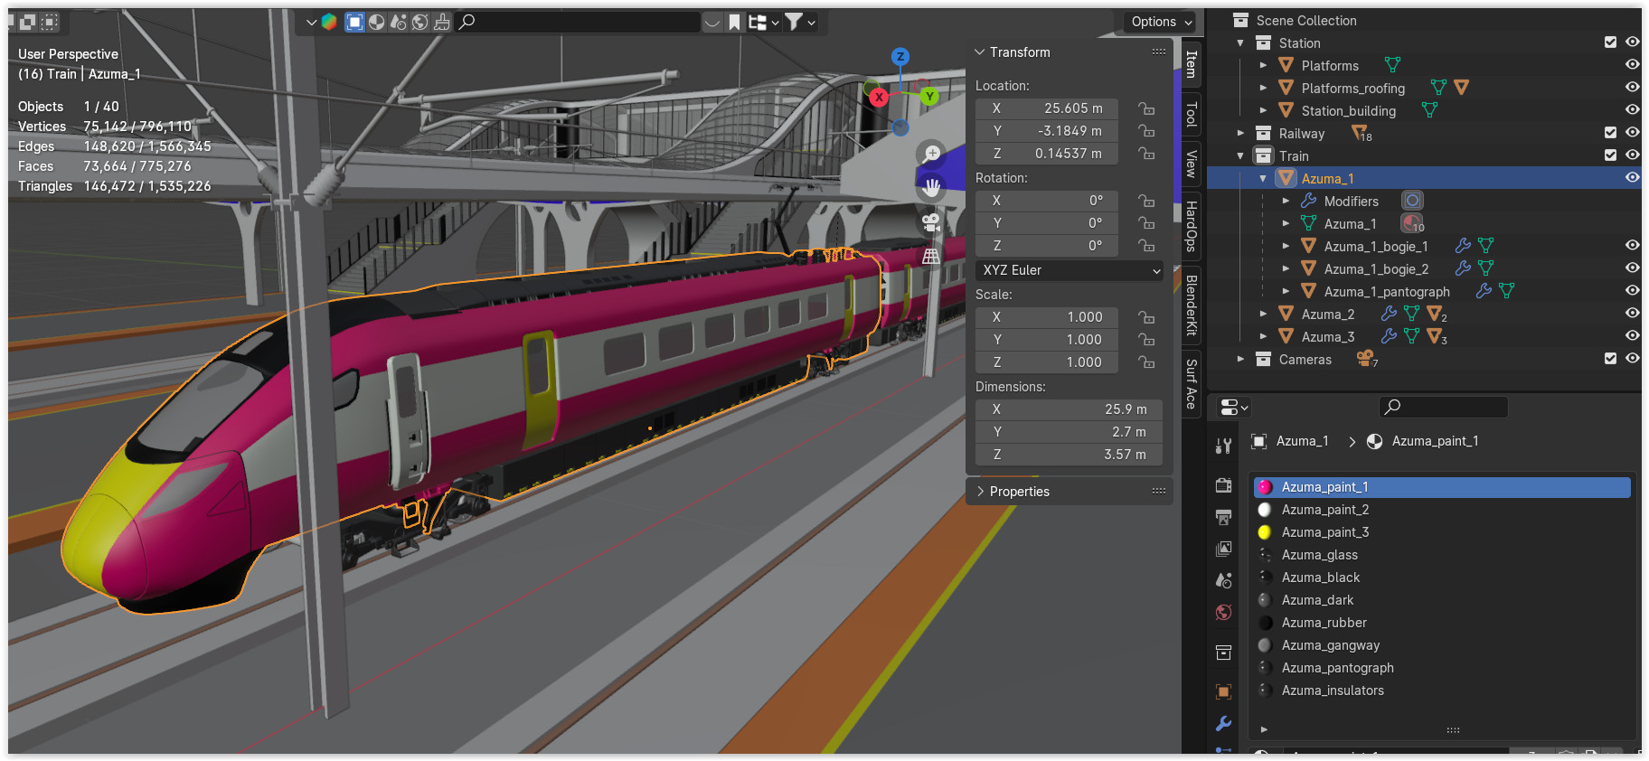Screen dimensions: 1649x761
Task: Open the Collection properties archive box icon
Action: coord(1223,653)
